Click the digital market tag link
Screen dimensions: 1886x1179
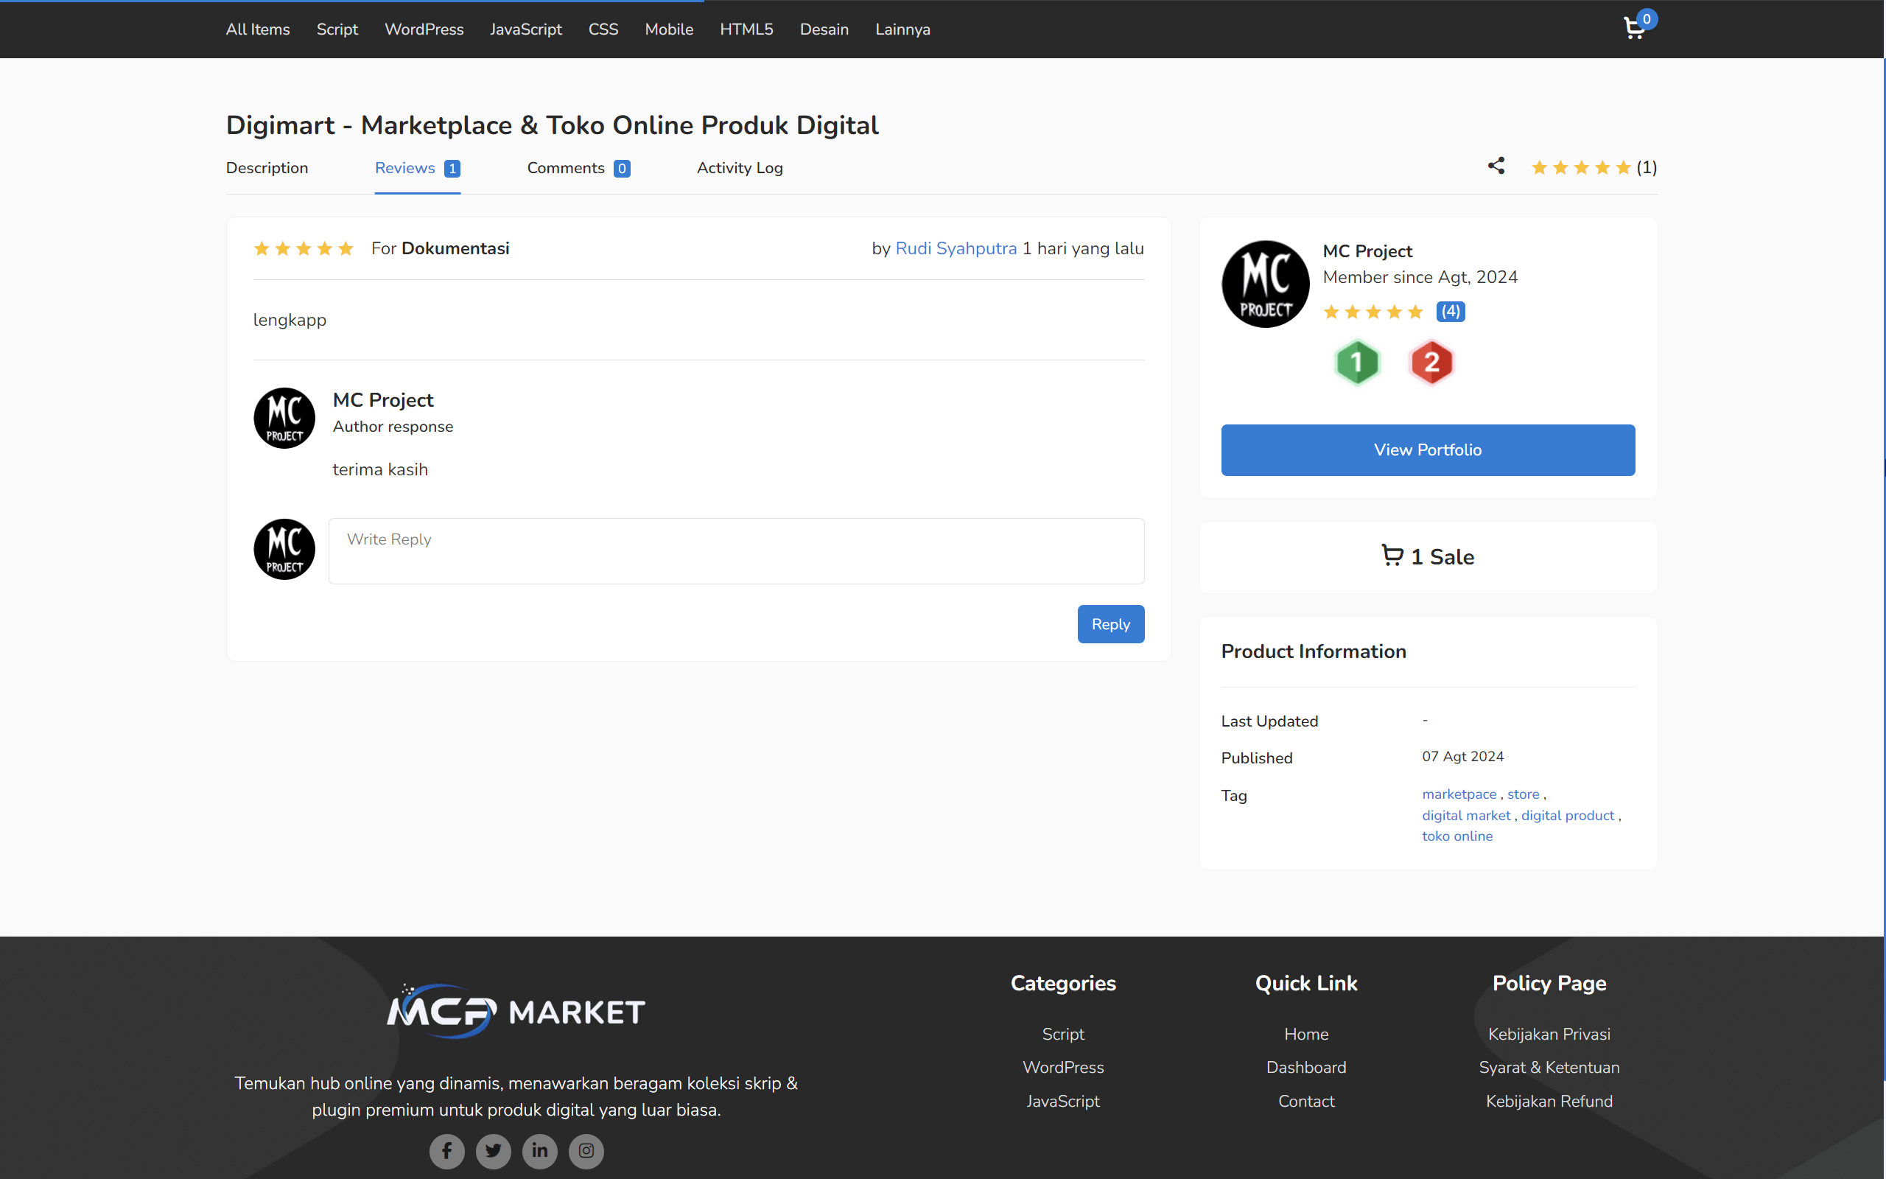coord(1466,815)
